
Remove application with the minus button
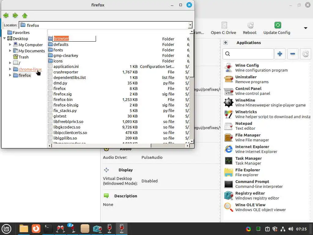(293, 54)
